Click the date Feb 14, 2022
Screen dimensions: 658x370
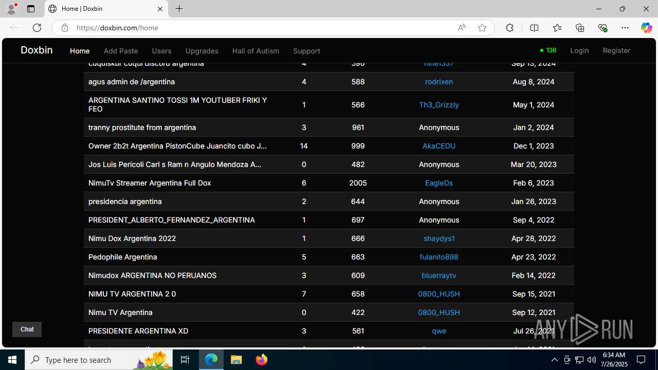534,275
